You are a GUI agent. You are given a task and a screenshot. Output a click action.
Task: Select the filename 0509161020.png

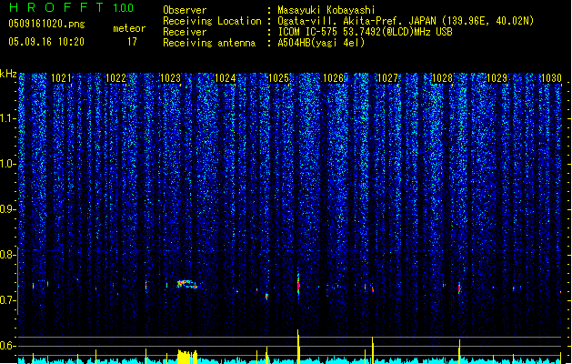pyautogui.click(x=46, y=24)
